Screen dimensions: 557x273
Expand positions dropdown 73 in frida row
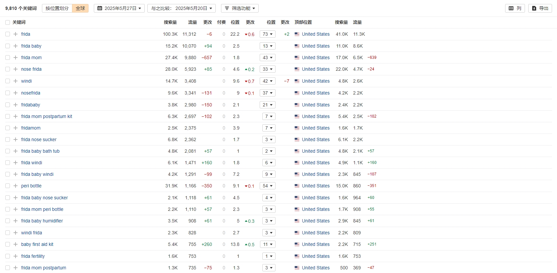click(x=268, y=34)
